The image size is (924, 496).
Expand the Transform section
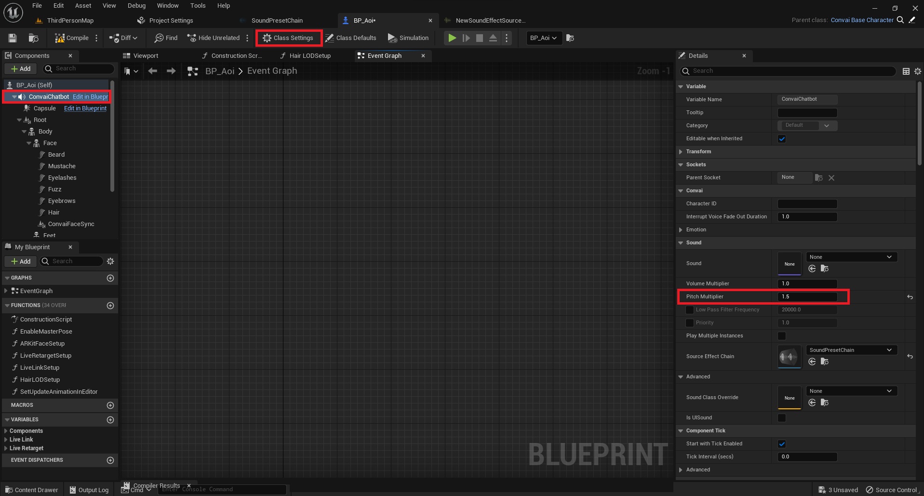(681, 152)
